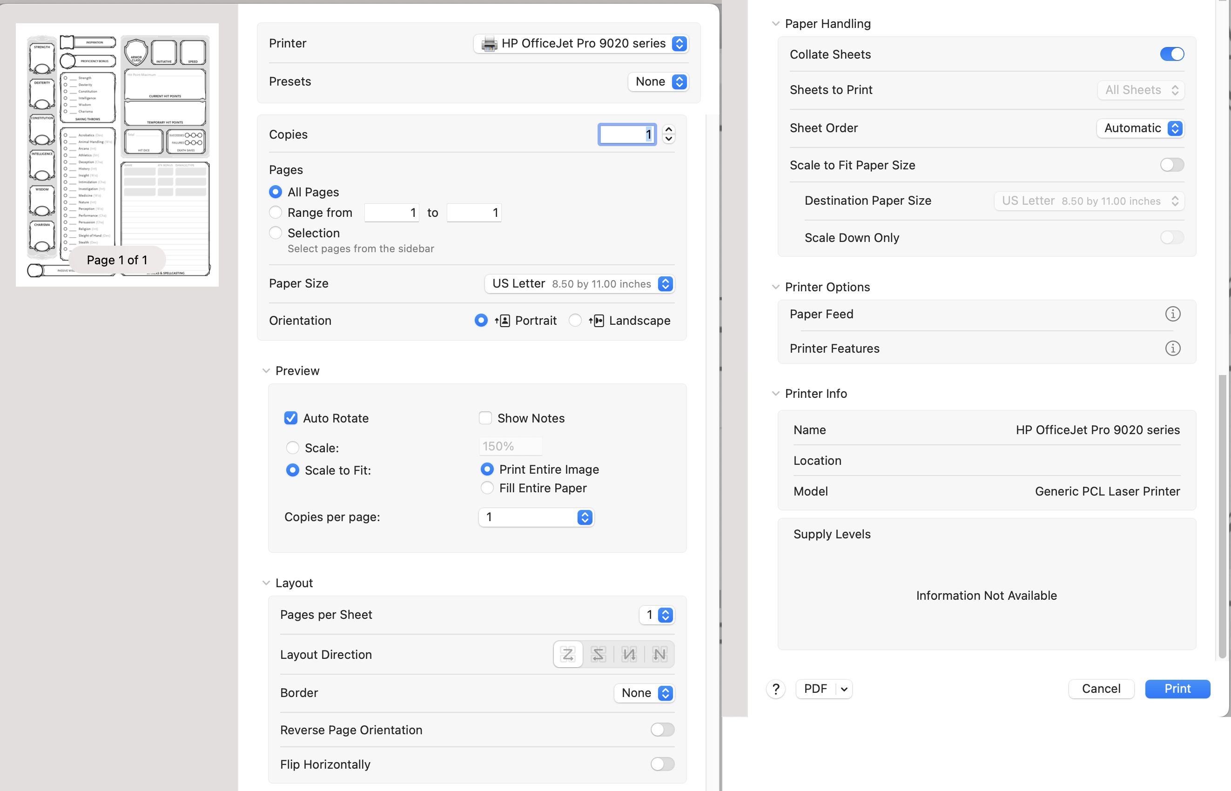This screenshot has height=791, width=1231.
Task: Click the portrait orientation page icon
Action: tap(503, 321)
